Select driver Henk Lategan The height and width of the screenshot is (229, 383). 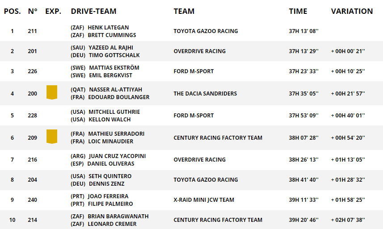(x=107, y=27)
